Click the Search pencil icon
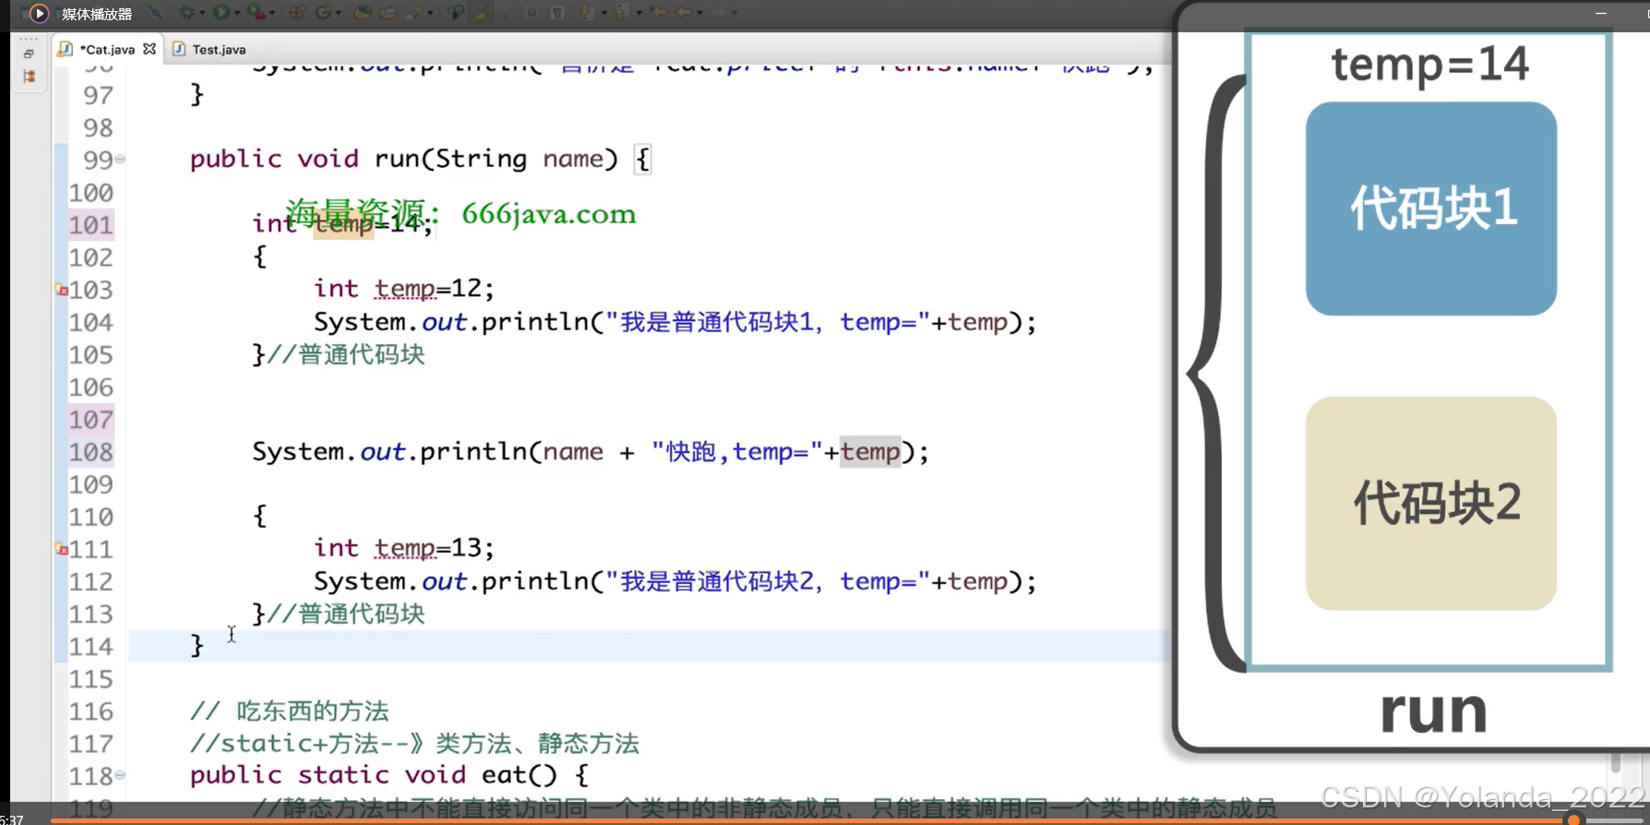Viewport: 1650px width, 825px height. [413, 13]
